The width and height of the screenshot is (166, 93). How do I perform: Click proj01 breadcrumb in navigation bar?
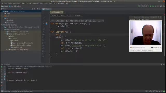tap(5, 6)
